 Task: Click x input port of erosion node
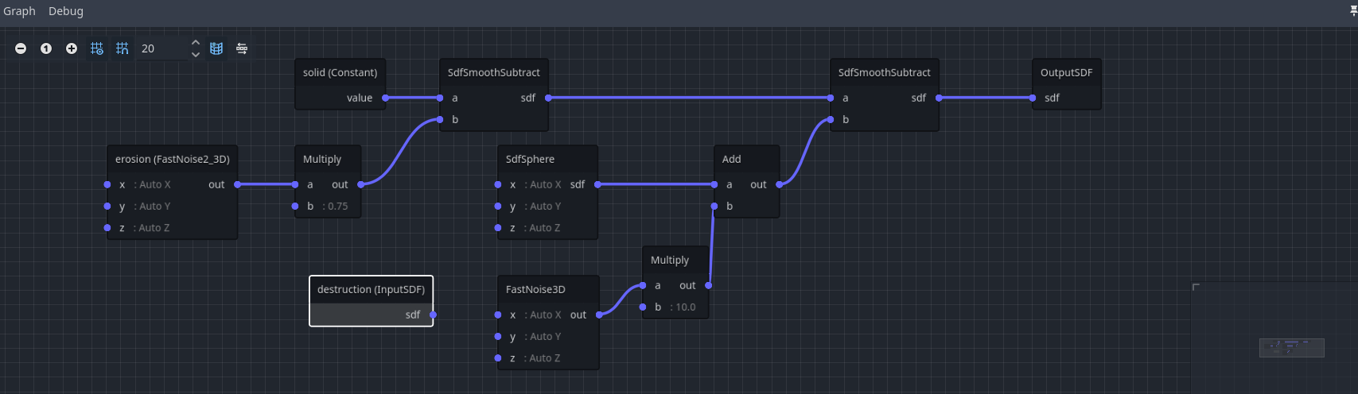pos(107,184)
